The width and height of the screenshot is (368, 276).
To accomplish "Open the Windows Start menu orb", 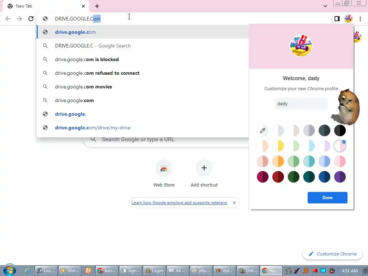I will 9,270.
